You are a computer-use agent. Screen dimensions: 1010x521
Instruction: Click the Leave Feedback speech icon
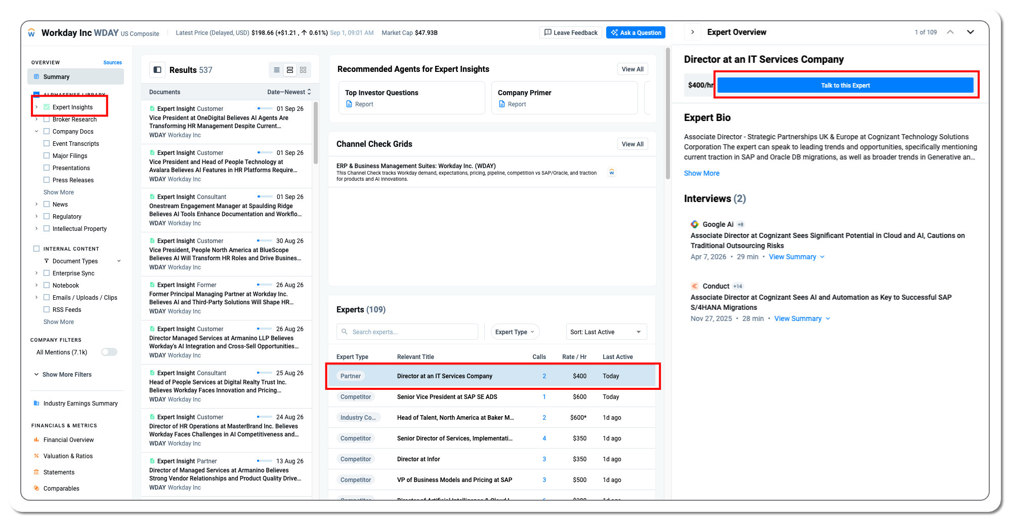click(548, 33)
